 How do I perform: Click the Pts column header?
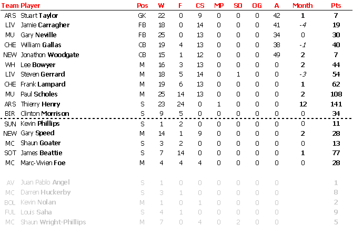coord(336,5)
